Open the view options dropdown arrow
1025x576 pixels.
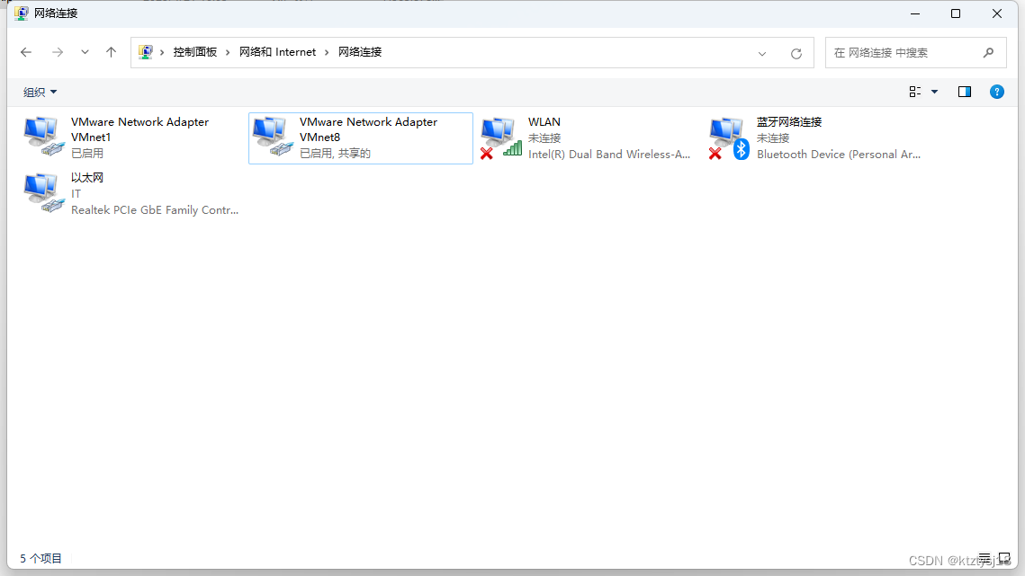point(935,92)
